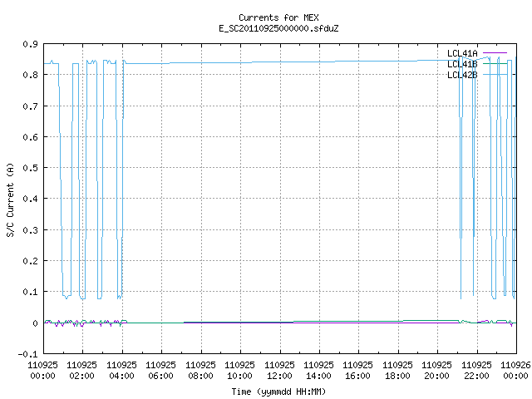Click the 0.5 y-axis tick label
The height and width of the screenshot is (399, 532).
[x=30, y=168]
